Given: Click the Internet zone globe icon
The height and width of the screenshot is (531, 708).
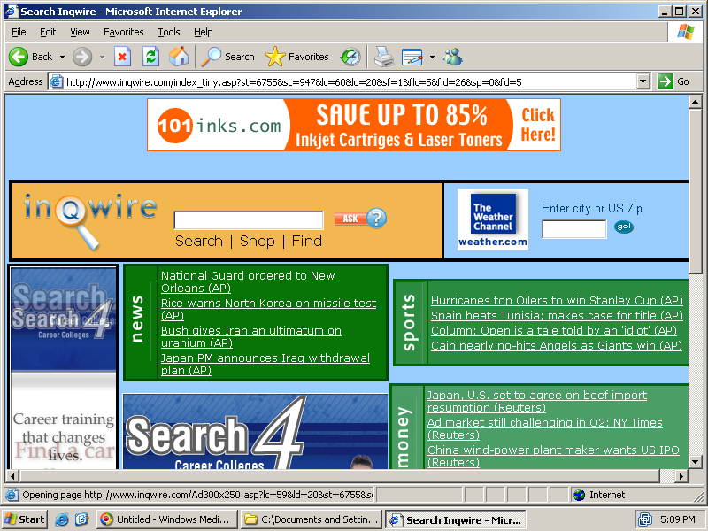Looking at the screenshot, I should pyautogui.click(x=580, y=495).
